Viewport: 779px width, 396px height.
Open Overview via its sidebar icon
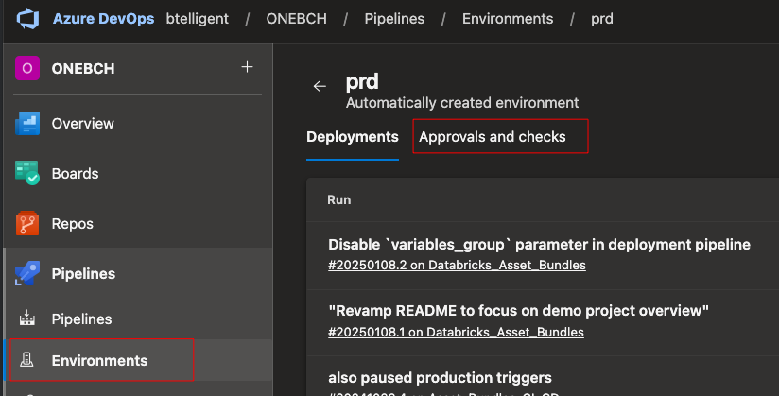[x=26, y=123]
